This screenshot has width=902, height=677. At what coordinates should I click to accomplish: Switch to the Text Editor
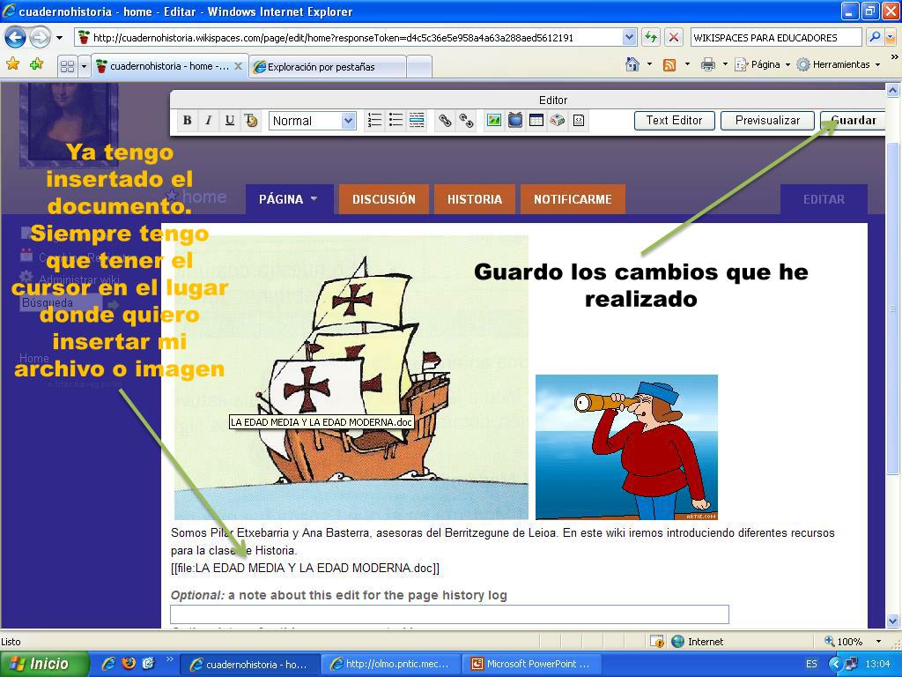click(674, 120)
